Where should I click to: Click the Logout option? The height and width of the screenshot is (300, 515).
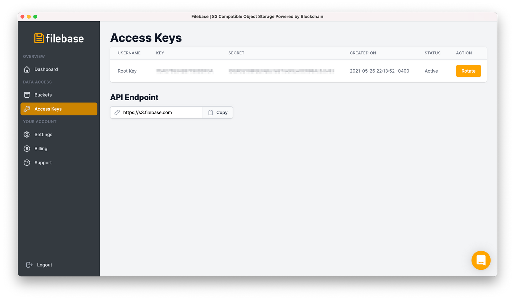click(x=44, y=264)
